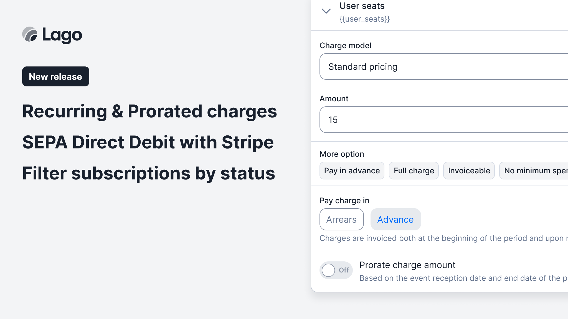568x319 pixels.
Task: Click the Invoiceable chip
Action: pyautogui.click(x=469, y=171)
